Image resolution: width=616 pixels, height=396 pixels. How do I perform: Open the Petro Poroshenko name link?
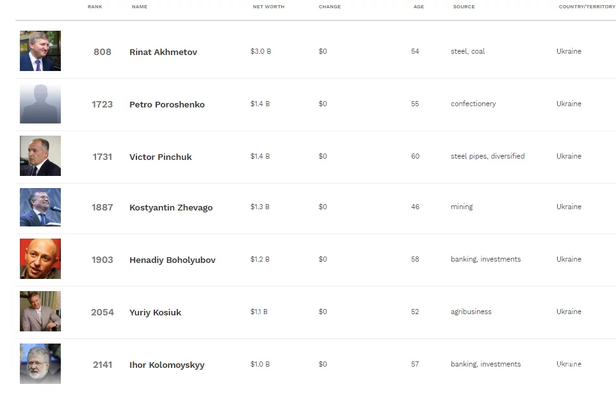(x=167, y=105)
